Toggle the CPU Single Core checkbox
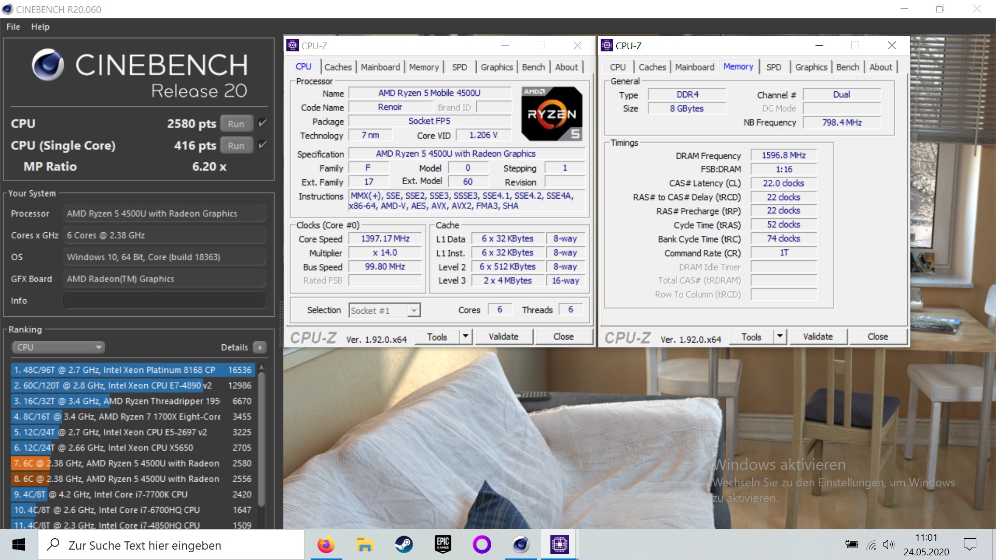The image size is (996, 560). click(x=262, y=145)
